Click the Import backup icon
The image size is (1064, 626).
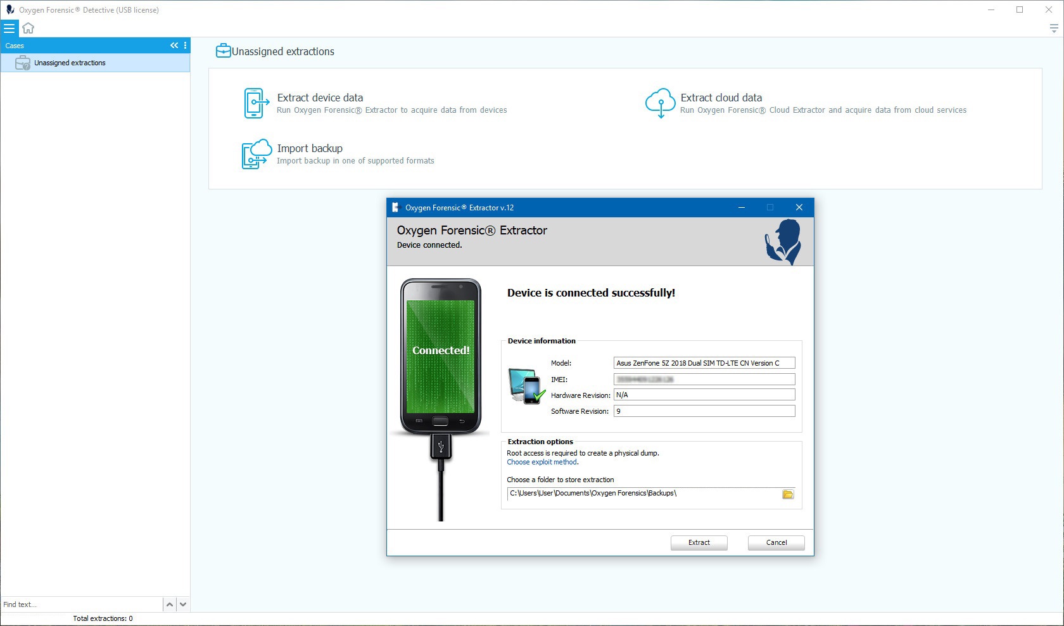pyautogui.click(x=256, y=154)
